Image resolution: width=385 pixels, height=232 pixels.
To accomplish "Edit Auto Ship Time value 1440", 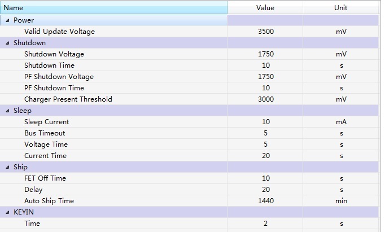I will click(x=265, y=201).
